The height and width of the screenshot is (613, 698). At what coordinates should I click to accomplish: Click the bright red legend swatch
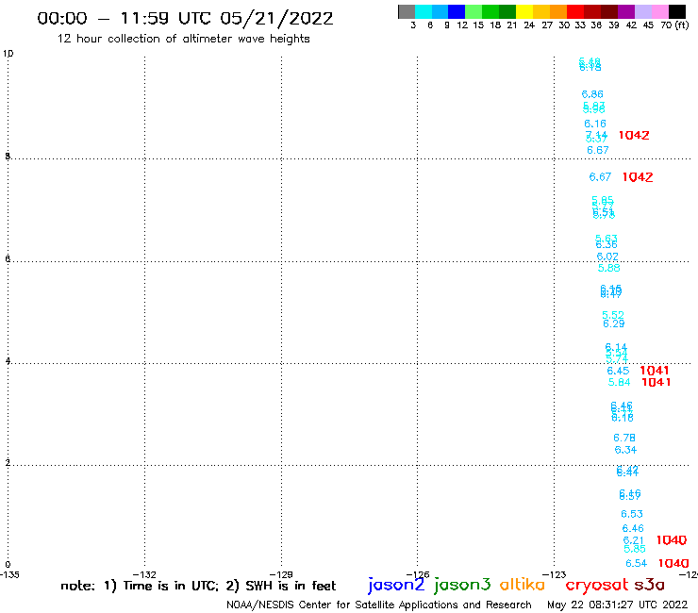(575, 11)
